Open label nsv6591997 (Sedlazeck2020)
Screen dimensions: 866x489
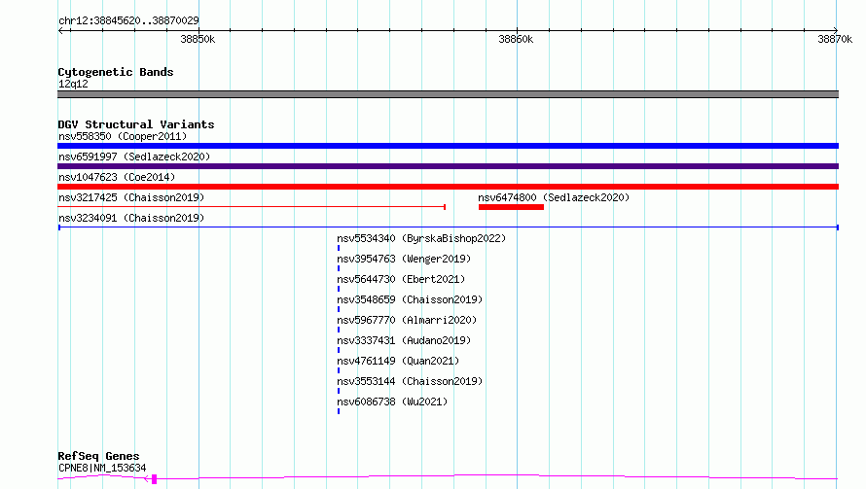[x=134, y=157]
